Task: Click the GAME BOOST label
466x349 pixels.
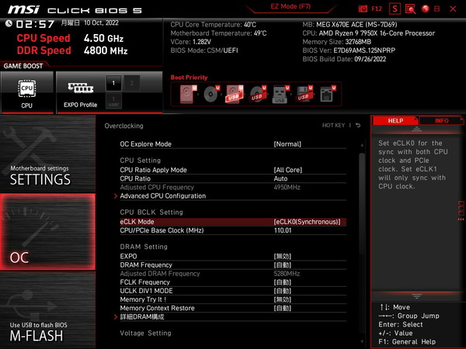Action: pos(23,66)
